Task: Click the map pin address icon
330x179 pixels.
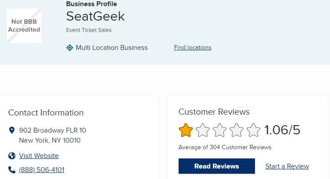Action: 12,130
